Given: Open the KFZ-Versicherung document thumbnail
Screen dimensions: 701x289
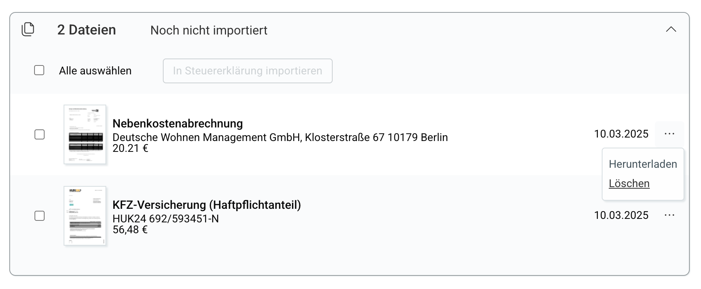Looking at the screenshot, I should click(85, 216).
